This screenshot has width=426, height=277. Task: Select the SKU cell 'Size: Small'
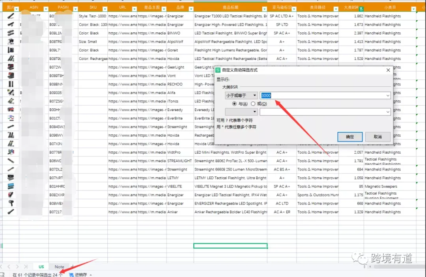coord(93,41)
